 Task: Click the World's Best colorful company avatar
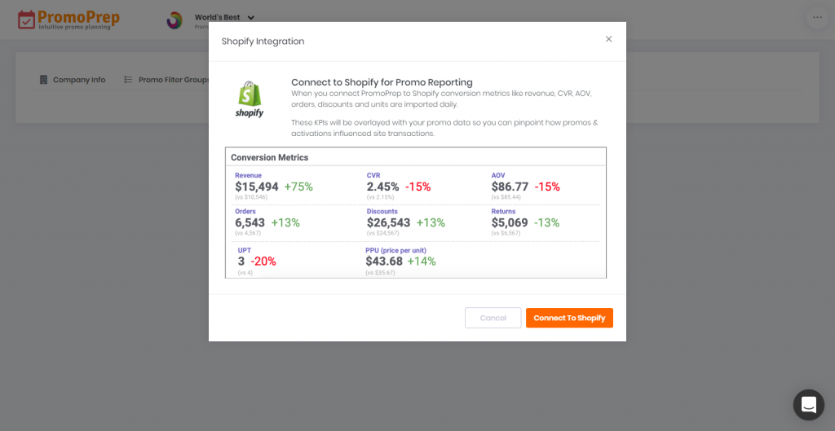tap(175, 20)
